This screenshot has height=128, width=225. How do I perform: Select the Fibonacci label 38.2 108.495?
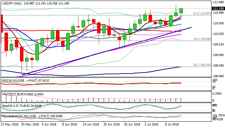tap(202, 65)
